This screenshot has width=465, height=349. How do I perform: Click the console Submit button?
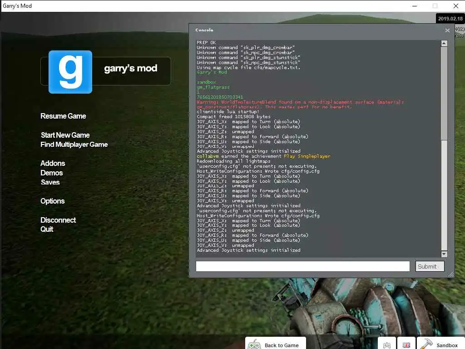(430, 266)
